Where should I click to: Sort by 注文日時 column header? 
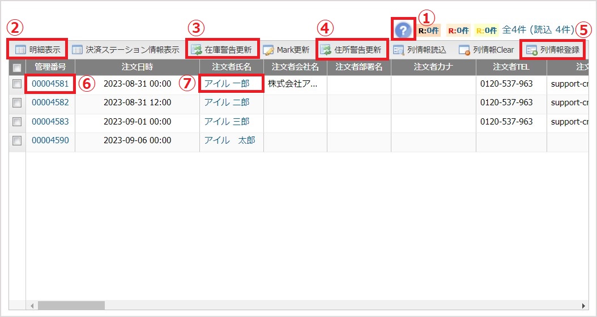click(137, 67)
